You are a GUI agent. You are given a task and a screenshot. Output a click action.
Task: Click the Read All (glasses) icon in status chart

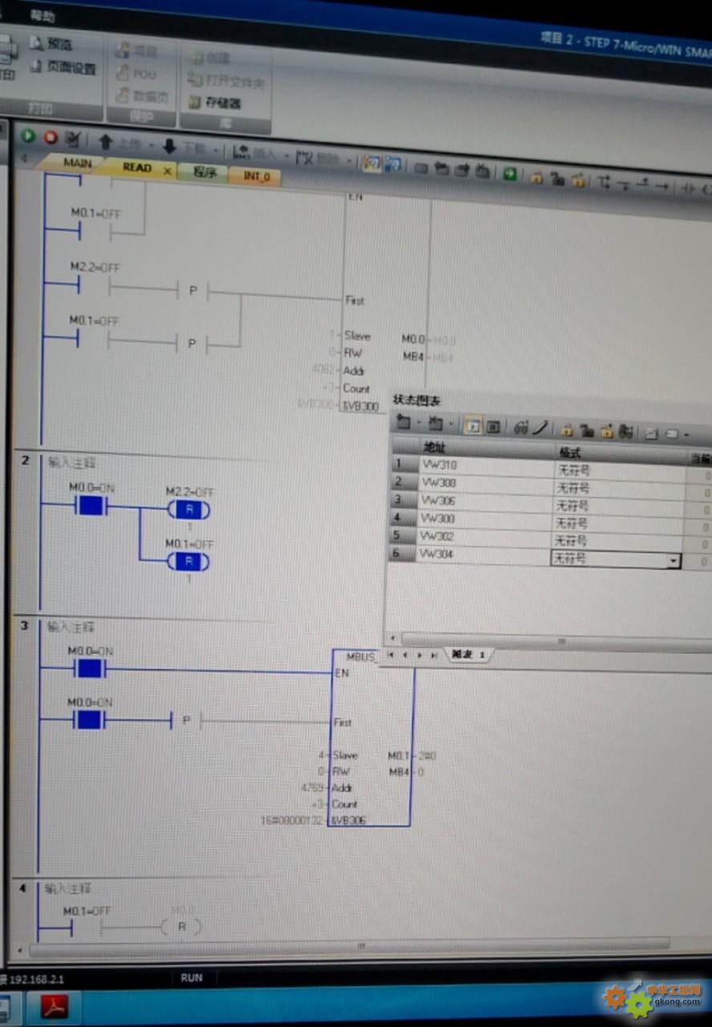520,428
